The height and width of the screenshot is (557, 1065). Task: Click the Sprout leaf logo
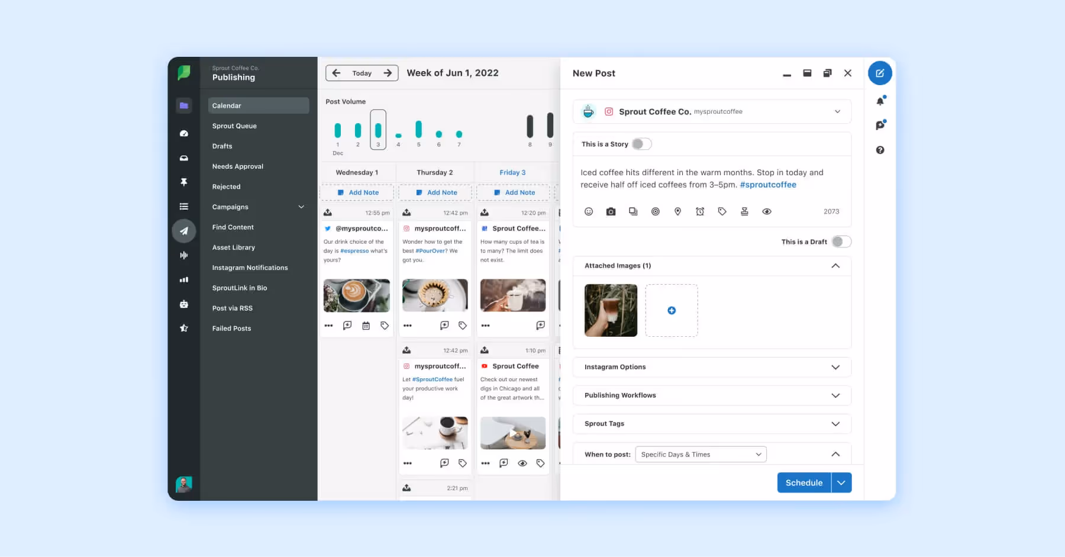point(184,73)
